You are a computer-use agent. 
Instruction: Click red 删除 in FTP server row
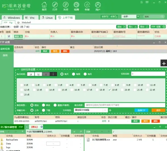[156, 121]
